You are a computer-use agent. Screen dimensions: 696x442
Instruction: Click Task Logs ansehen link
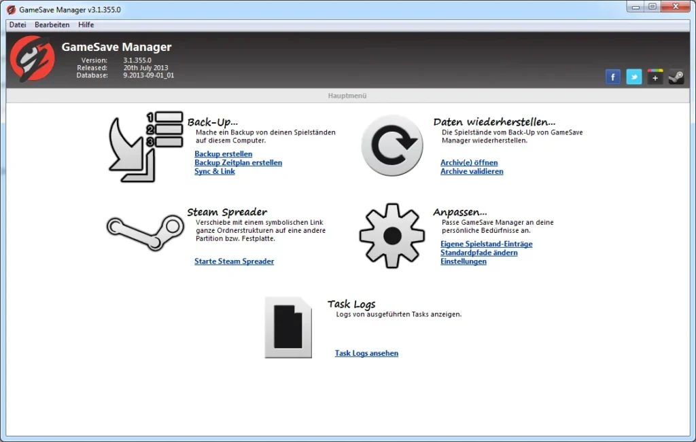pyautogui.click(x=366, y=353)
